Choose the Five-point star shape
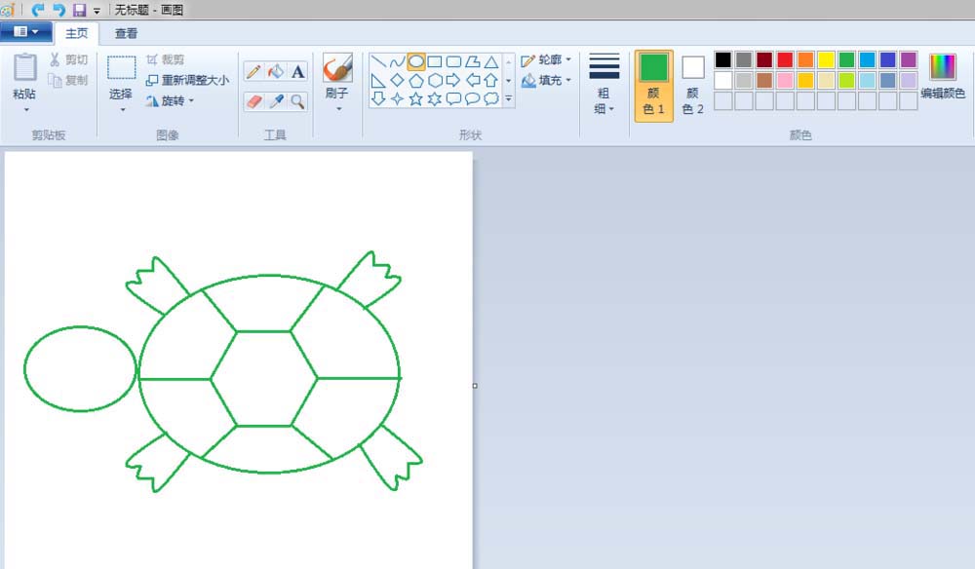The height and width of the screenshot is (569, 975). (416, 98)
